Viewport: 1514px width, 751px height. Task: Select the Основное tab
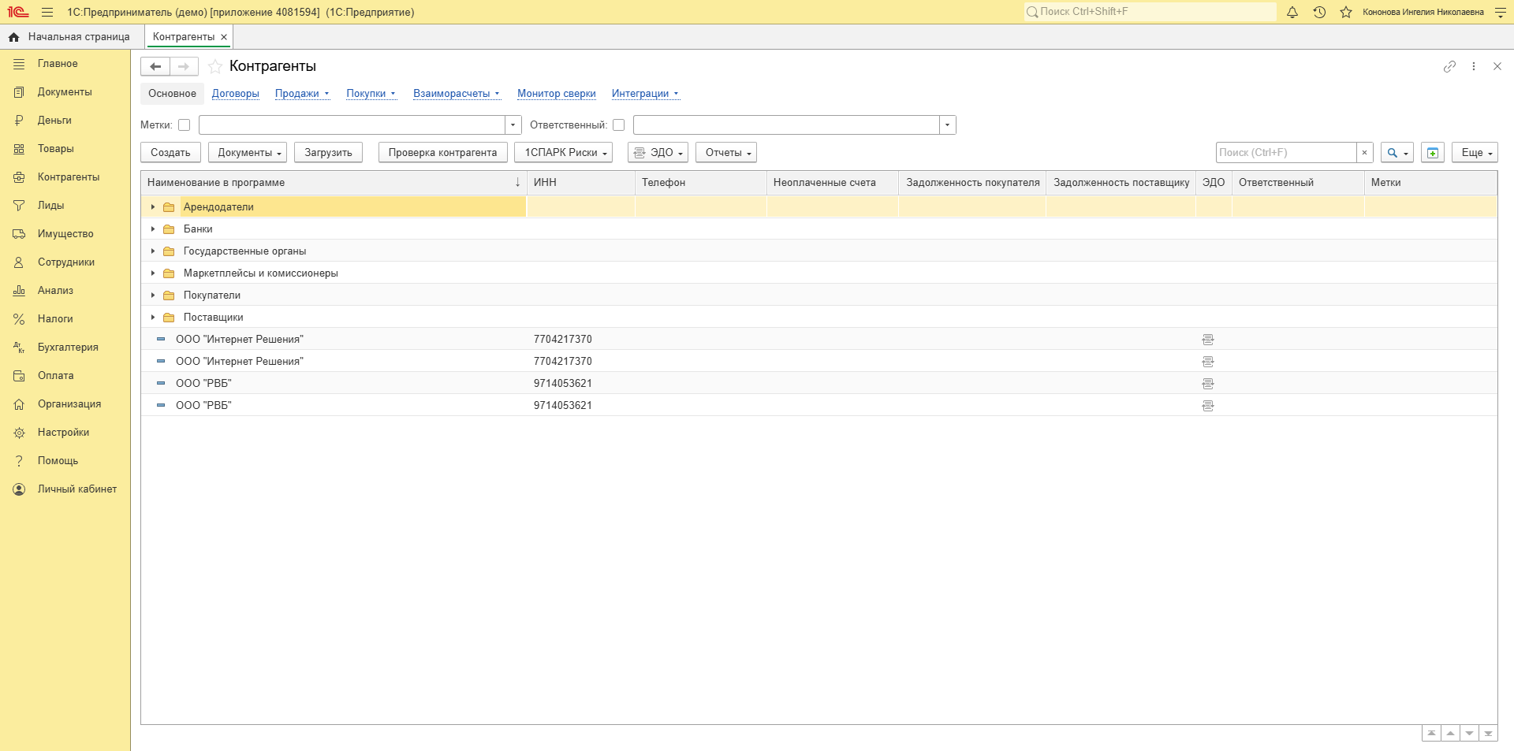click(172, 94)
